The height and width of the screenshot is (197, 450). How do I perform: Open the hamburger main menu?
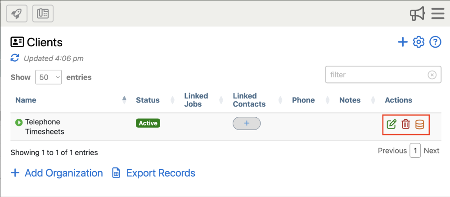(x=438, y=13)
